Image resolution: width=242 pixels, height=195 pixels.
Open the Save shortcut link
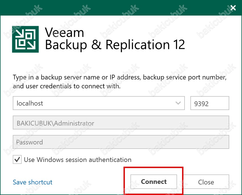point(32,182)
